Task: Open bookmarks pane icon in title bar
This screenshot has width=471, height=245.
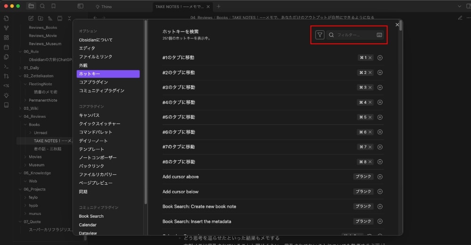Action: [54, 6]
